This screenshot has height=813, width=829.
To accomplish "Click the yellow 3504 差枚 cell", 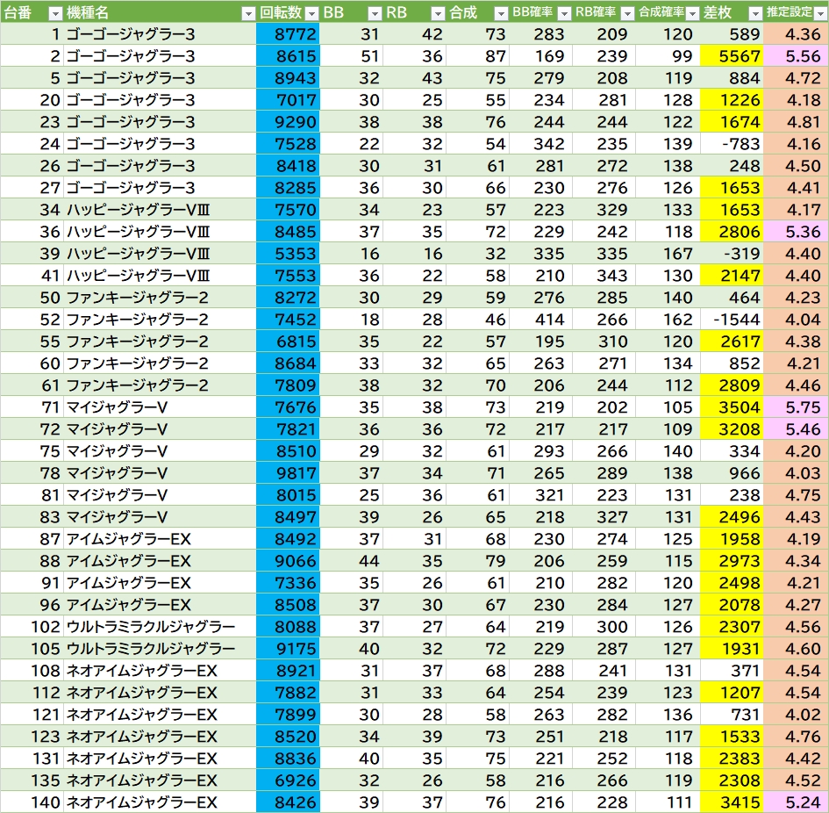I will coord(733,407).
